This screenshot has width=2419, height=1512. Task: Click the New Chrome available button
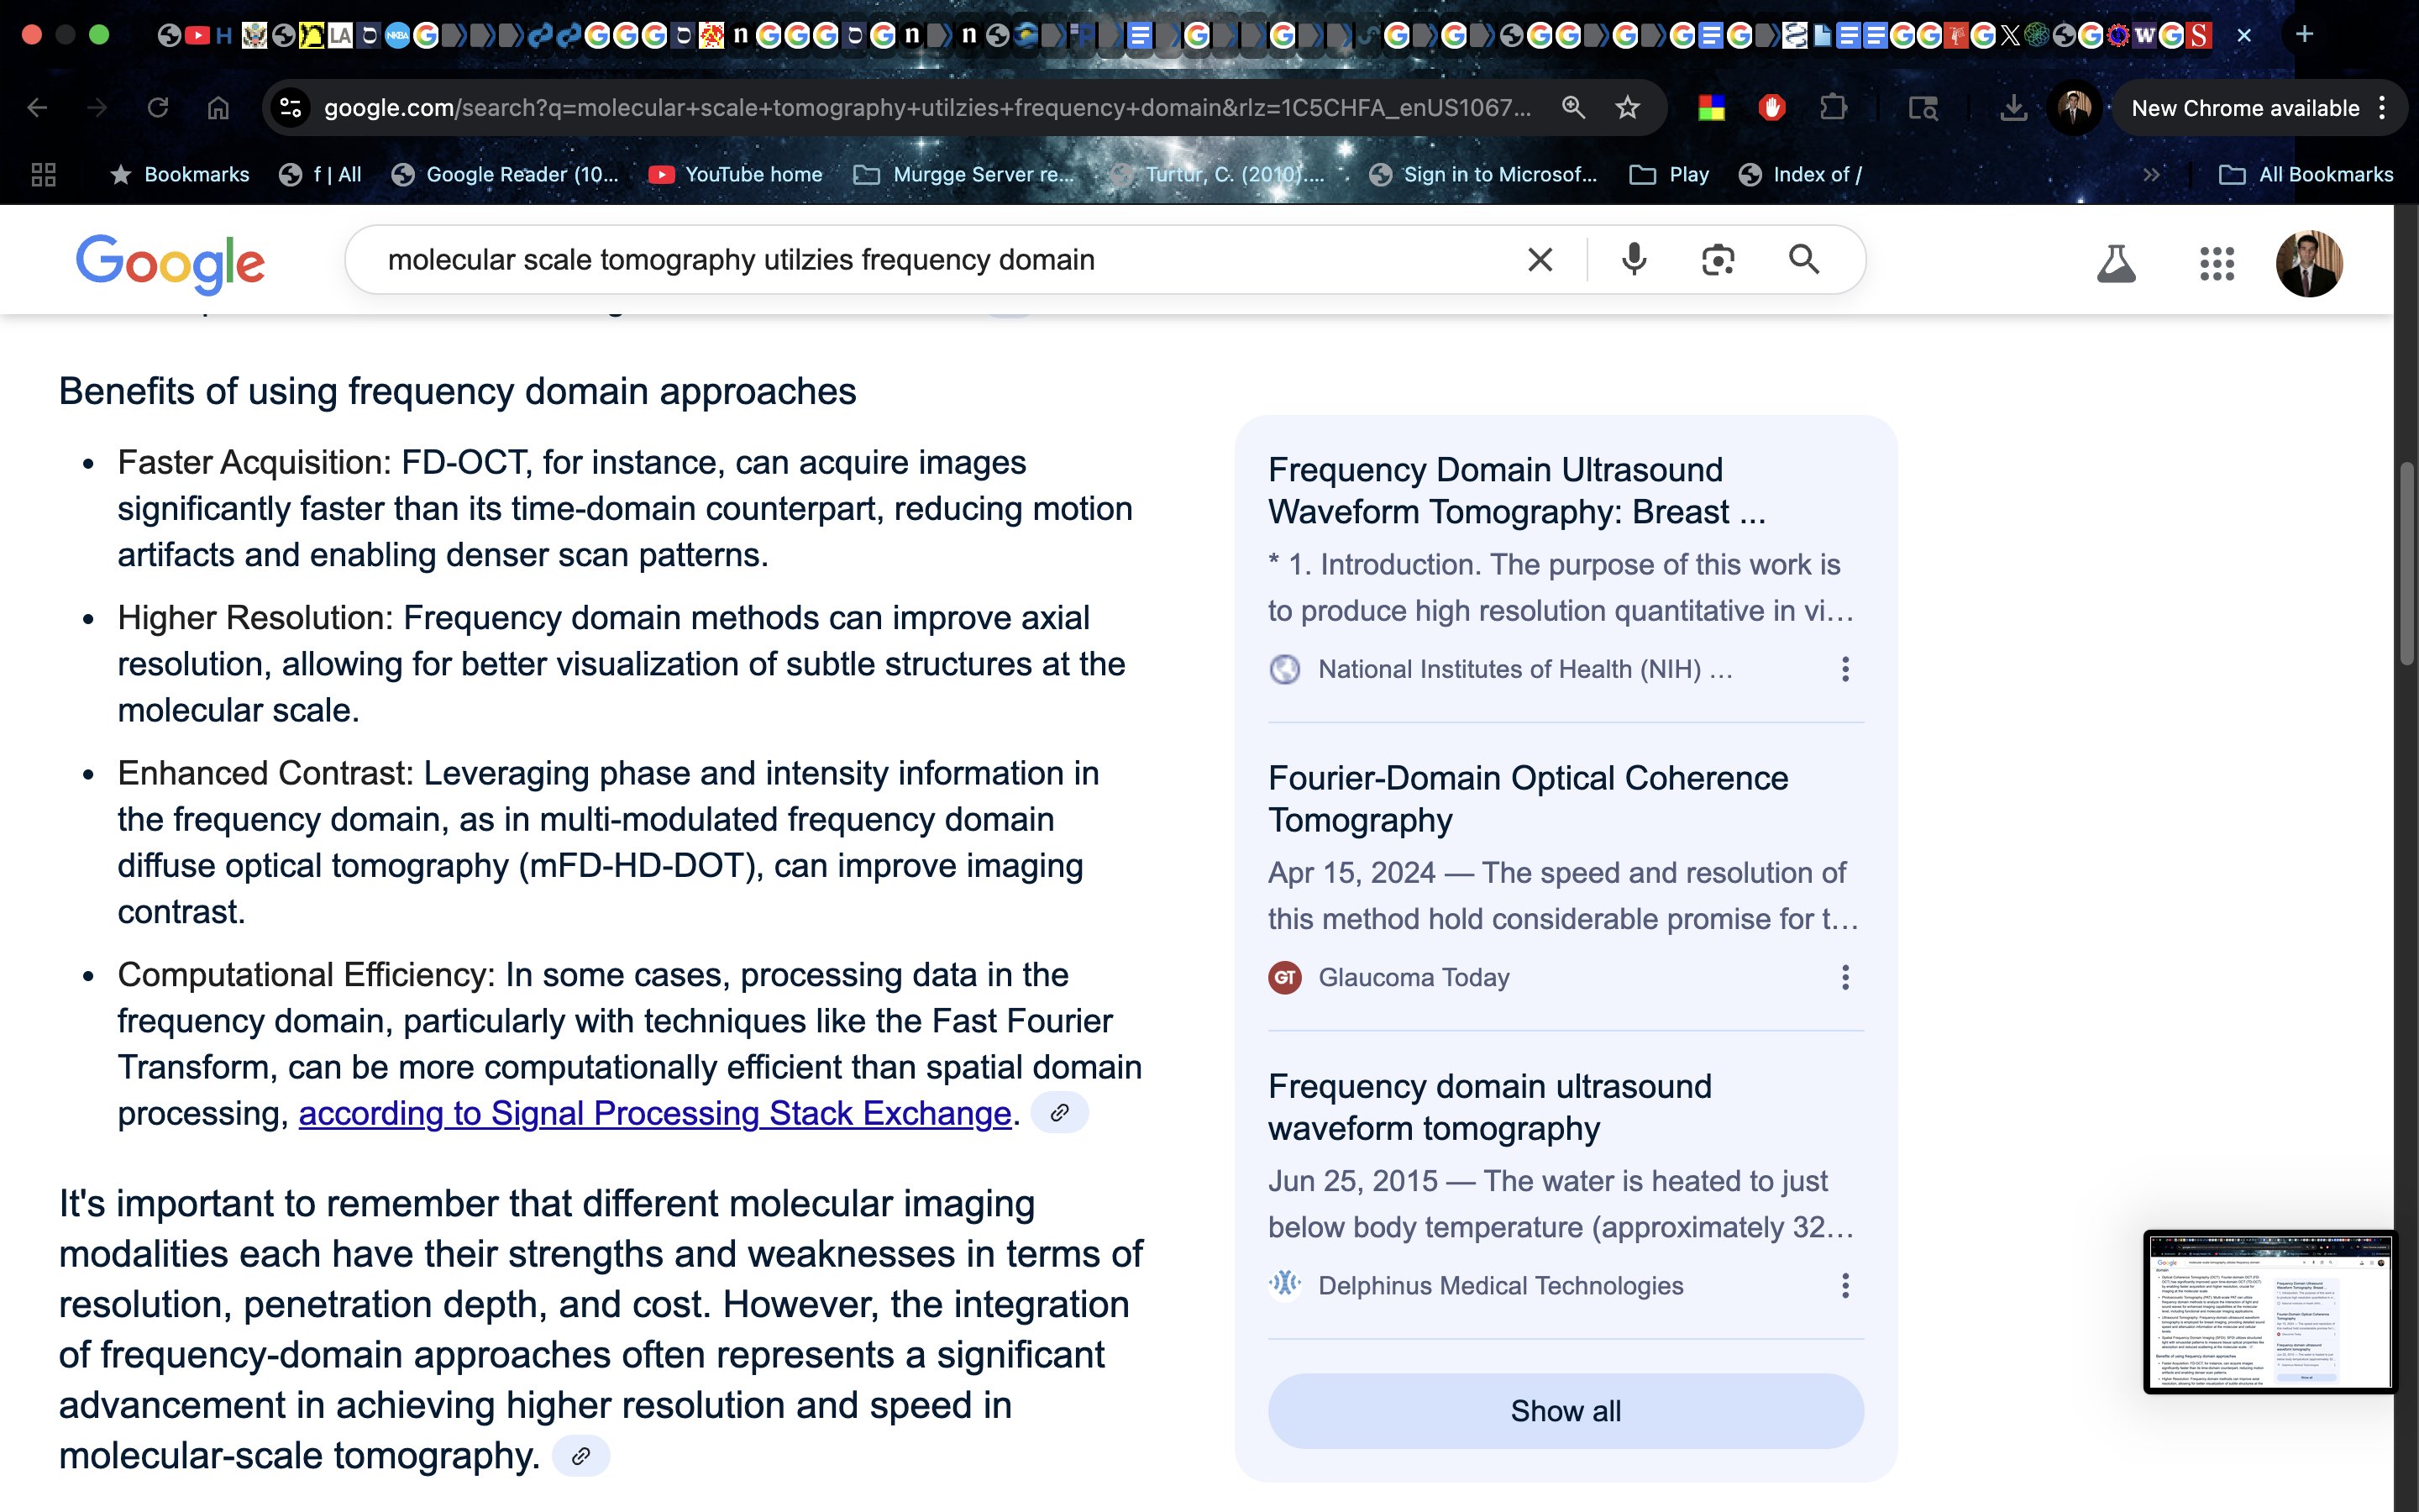point(2244,108)
